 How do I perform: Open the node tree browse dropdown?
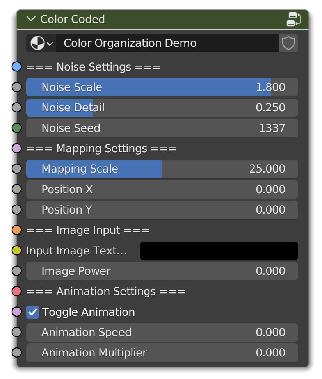41,43
